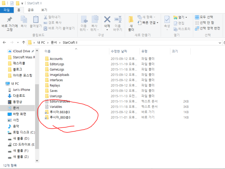The height and width of the screenshot is (169, 225).
Task: Click the Paste (붙여넣기) clipboard icon
Action: click(x=36, y=19)
